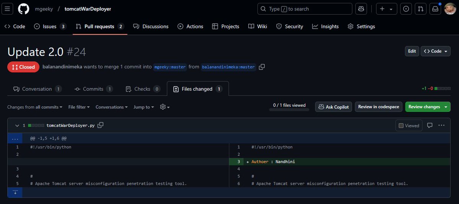Switch to the Checks tab
Screen dimensions: 459x204
click(x=143, y=89)
